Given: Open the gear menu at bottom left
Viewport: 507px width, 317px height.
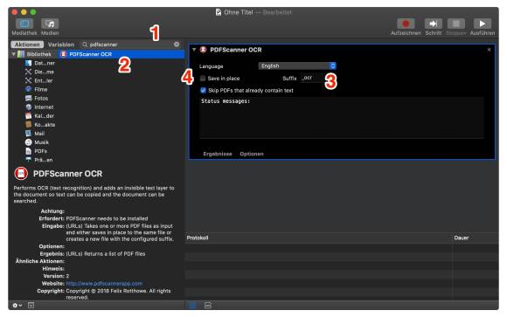Looking at the screenshot, I should point(17,305).
